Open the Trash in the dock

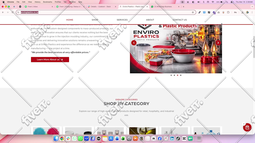click(x=199, y=139)
